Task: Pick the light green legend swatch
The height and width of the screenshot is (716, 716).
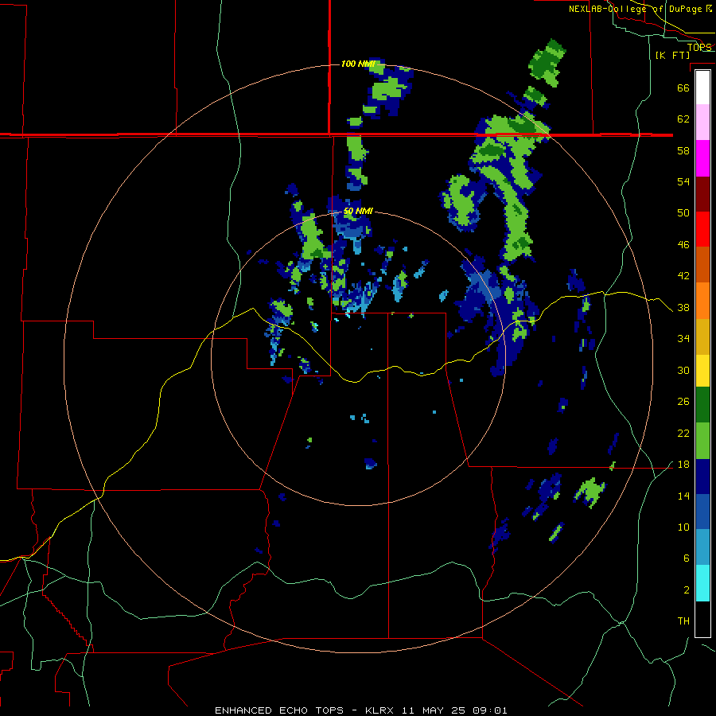Action: [x=702, y=441]
